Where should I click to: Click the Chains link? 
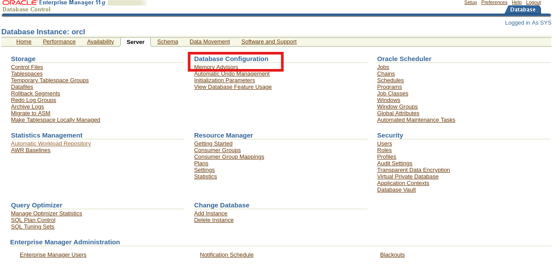click(386, 74)
